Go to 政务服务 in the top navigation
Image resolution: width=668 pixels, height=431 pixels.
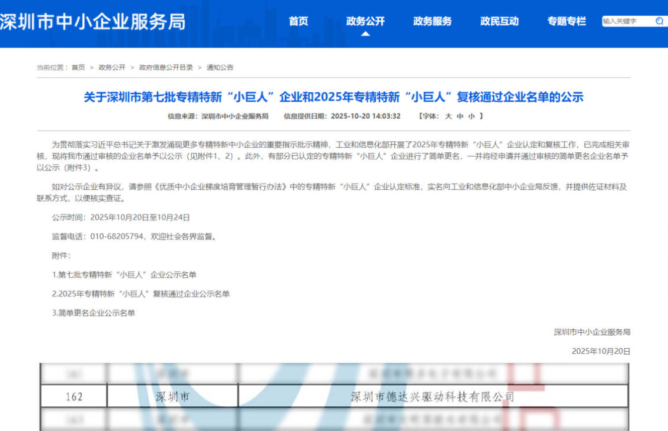click(433, 21)
